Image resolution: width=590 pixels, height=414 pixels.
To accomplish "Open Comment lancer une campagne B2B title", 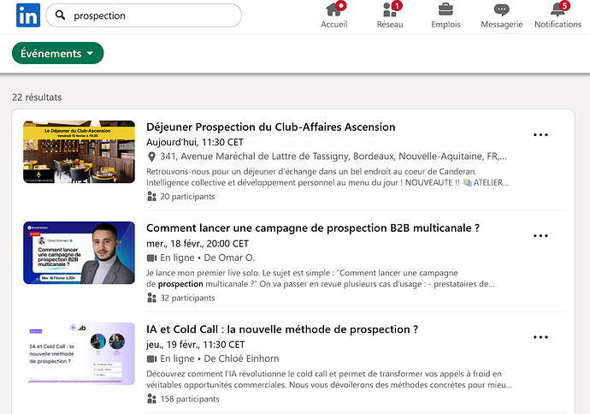I will [x=313, y=228].
